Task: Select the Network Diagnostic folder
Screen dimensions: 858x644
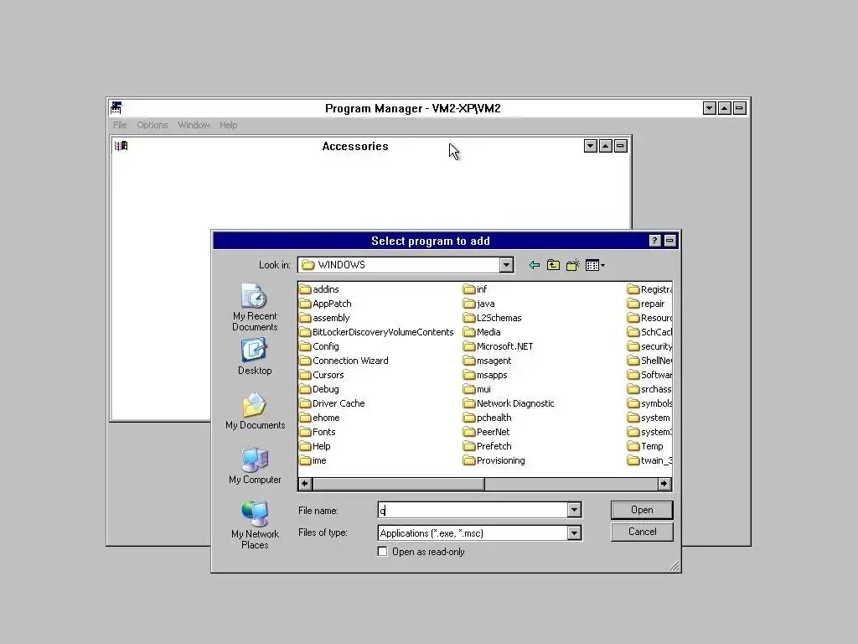Action: tap(509, 403)
